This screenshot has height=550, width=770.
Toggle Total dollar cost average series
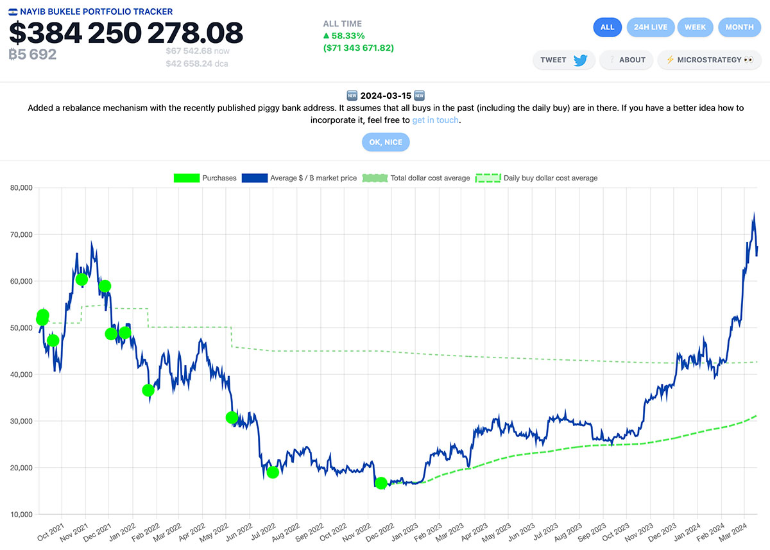coord(416,178)
